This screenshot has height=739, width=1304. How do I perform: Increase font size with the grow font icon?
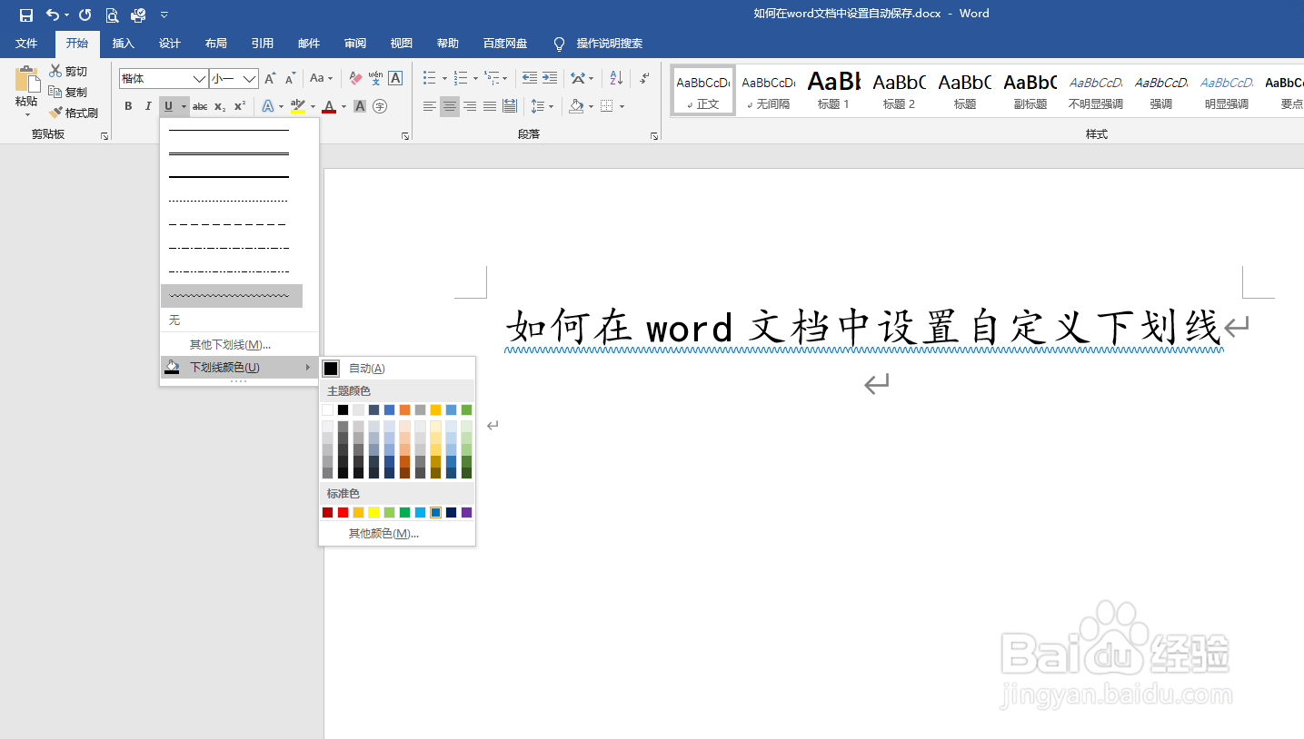271,79
